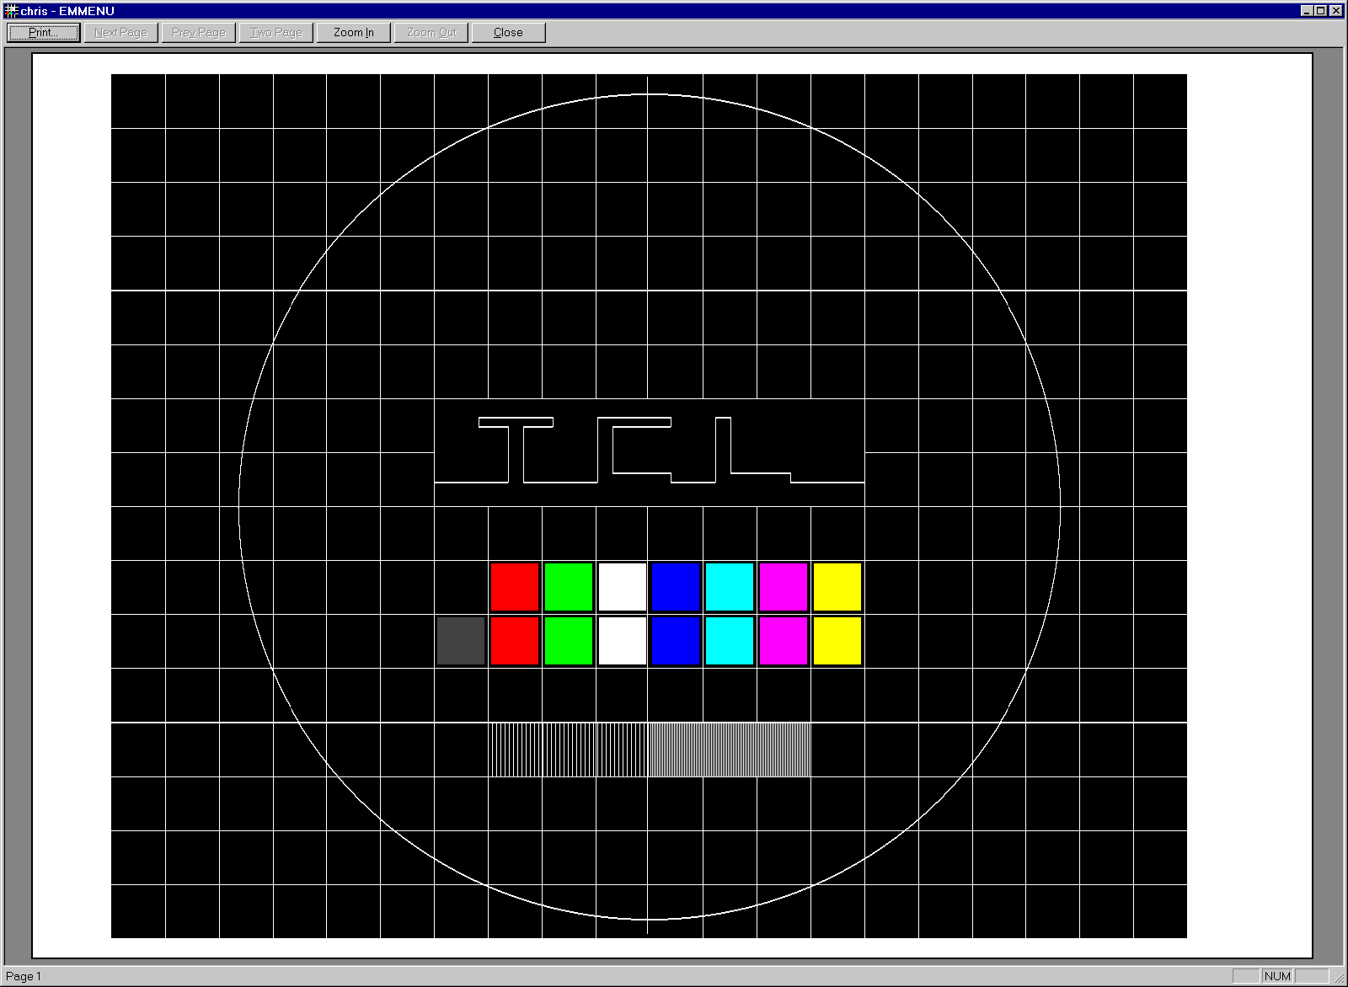Close the print preview via Close button
This screenshot has height=987, width=1348.
pos(508,33)
